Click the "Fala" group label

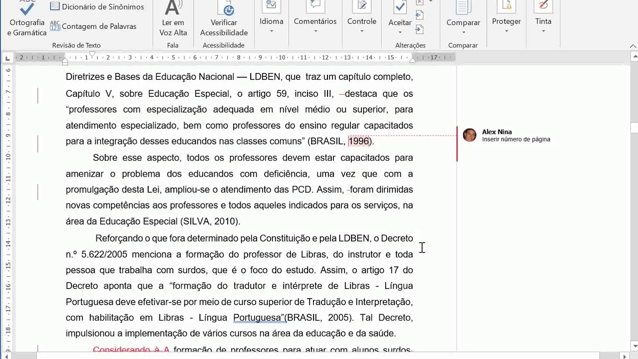click(x=173, y=45)
